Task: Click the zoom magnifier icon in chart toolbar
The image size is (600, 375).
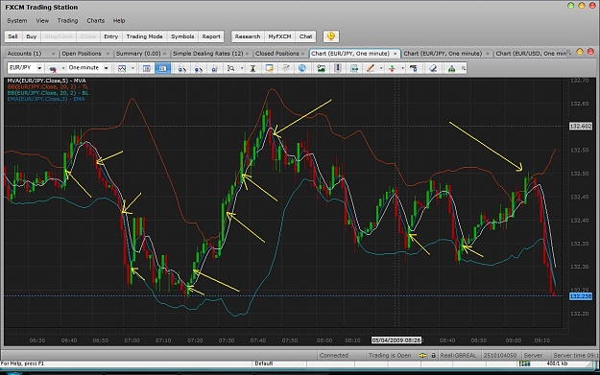Action: pos(230,68)
